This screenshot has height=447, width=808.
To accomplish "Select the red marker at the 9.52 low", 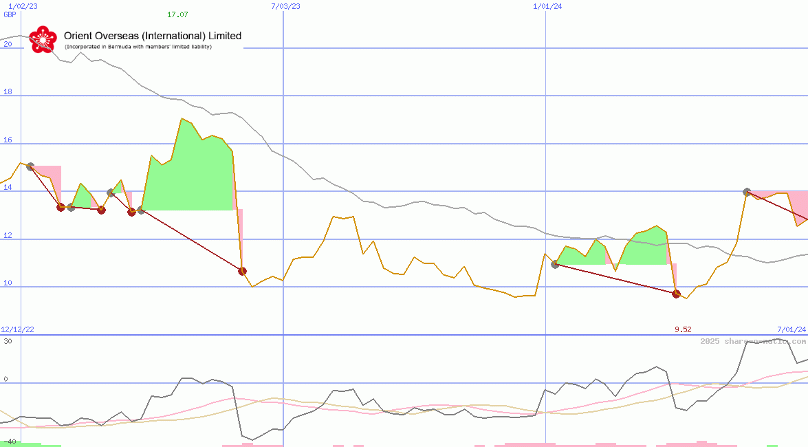I will (676, 294).
